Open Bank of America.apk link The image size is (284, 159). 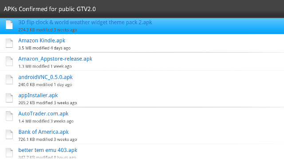(x=43, y=132)
